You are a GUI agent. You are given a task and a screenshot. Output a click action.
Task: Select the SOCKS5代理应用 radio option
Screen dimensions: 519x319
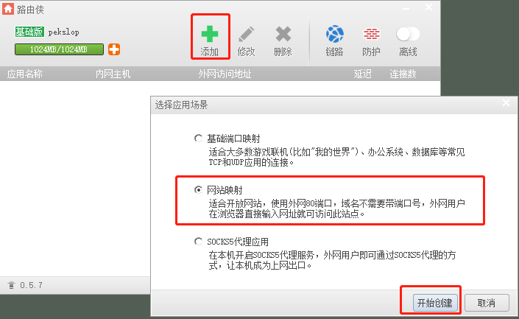(198, 242)
